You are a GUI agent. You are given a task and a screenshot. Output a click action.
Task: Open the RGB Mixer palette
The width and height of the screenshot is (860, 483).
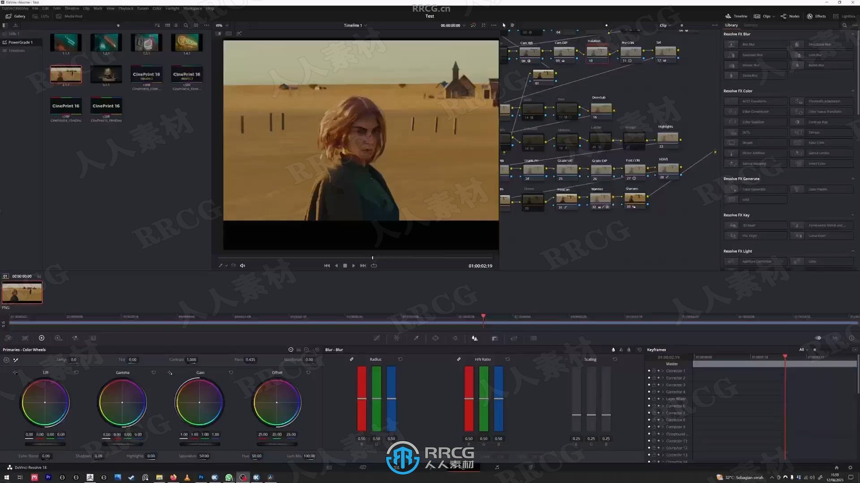click(x=75, y=338)
